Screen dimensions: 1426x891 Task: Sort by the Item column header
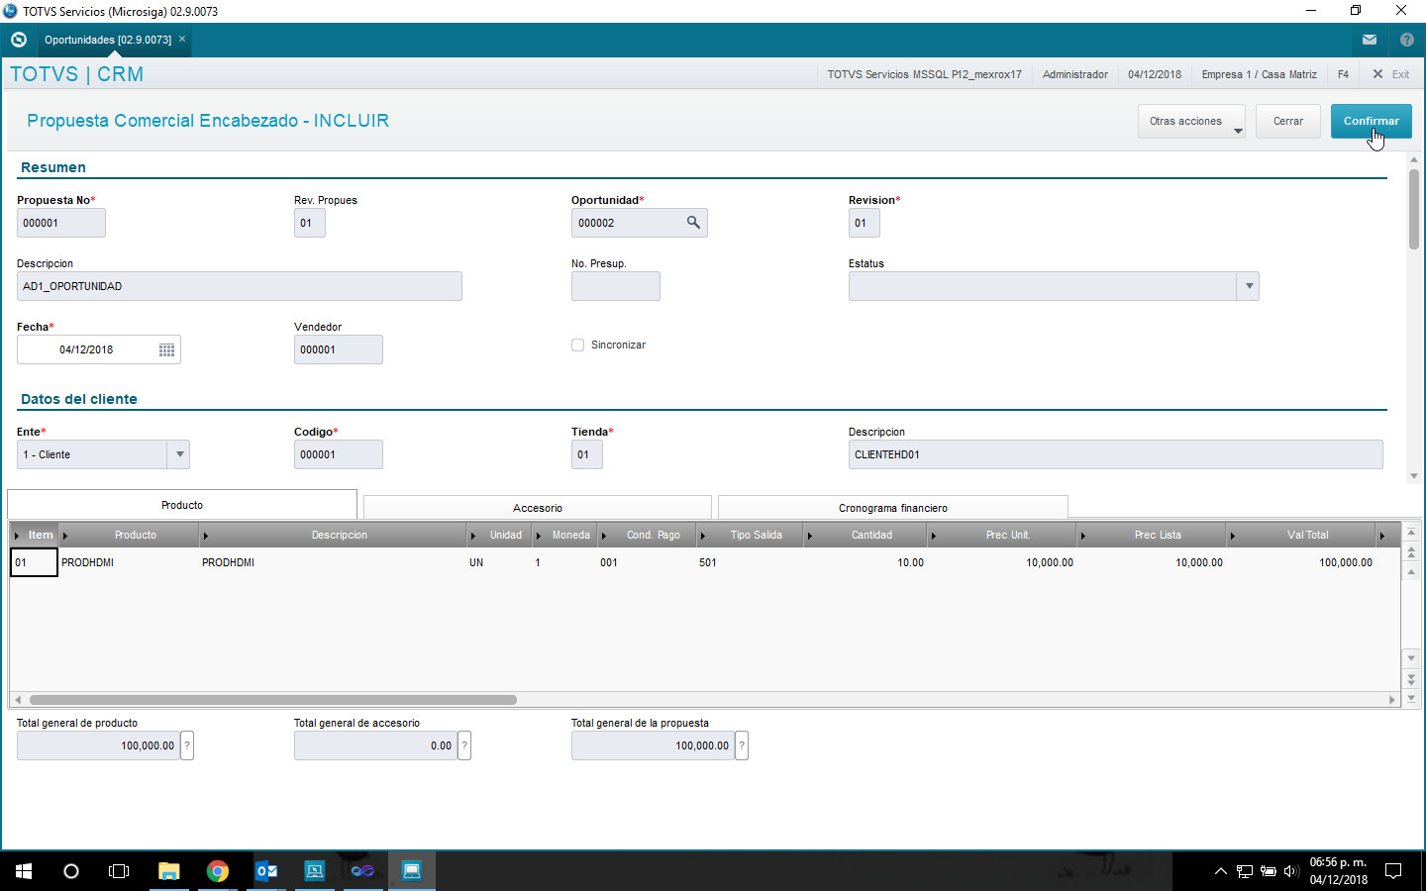[x=35, y=535]
